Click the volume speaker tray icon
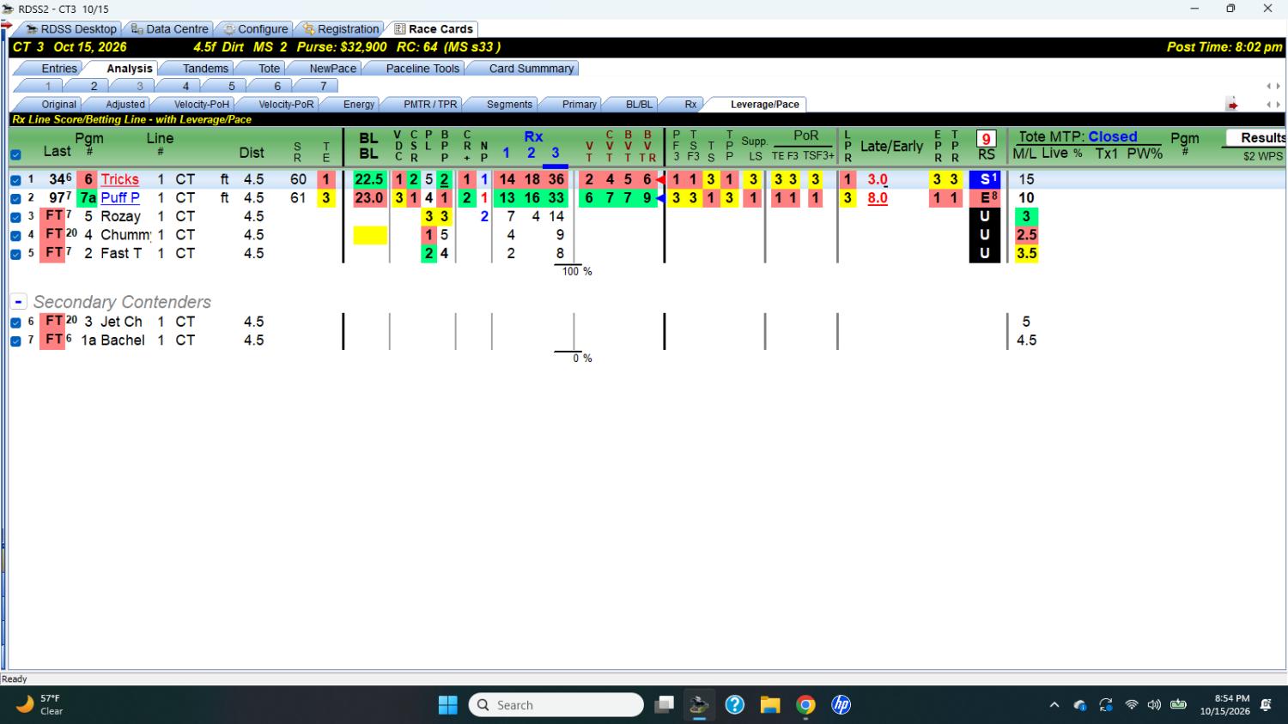The width and height of the screenshot is (1288, 724). [1154, 705]
